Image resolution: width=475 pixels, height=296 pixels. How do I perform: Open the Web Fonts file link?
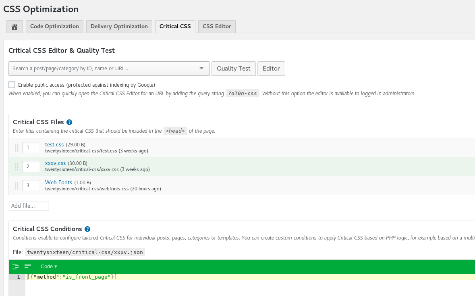[58, 182]
